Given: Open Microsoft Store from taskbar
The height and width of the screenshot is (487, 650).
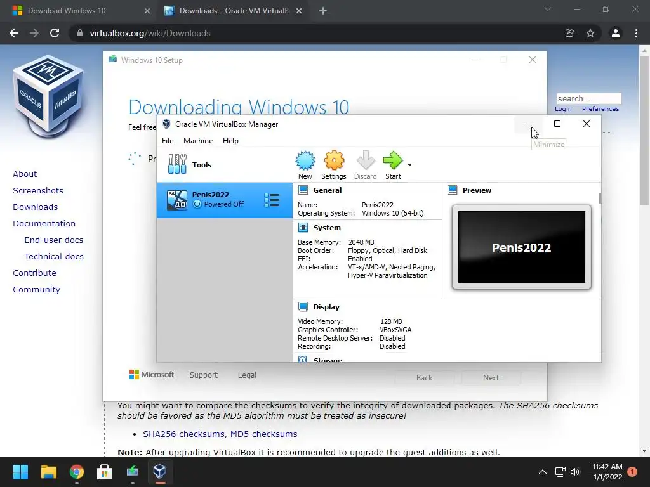Looking at the screenshot, I should click(105, 472).
